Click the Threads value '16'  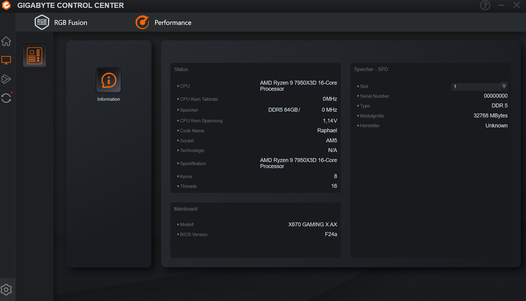click(334, 186)
